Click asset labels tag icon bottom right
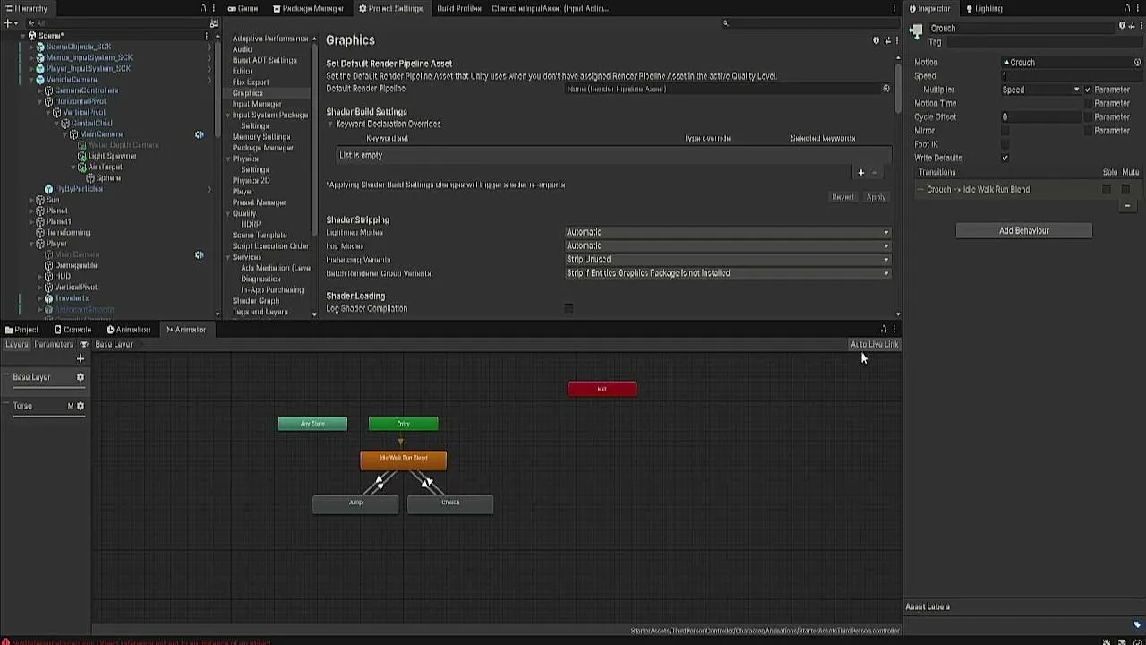Image resolution: width=1146 pixels, height=645 pixels. [1137, 624]
